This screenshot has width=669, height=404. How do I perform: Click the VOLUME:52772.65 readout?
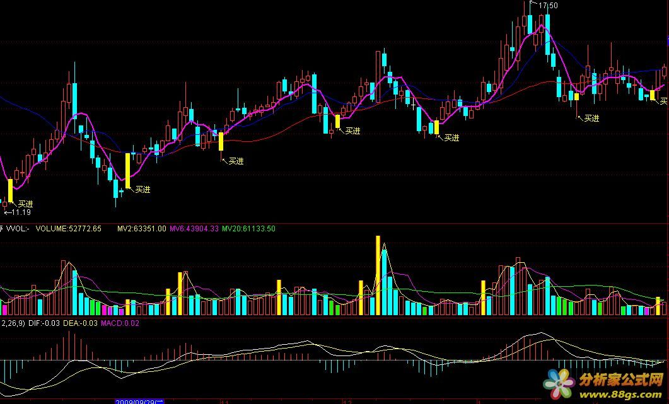68,229
